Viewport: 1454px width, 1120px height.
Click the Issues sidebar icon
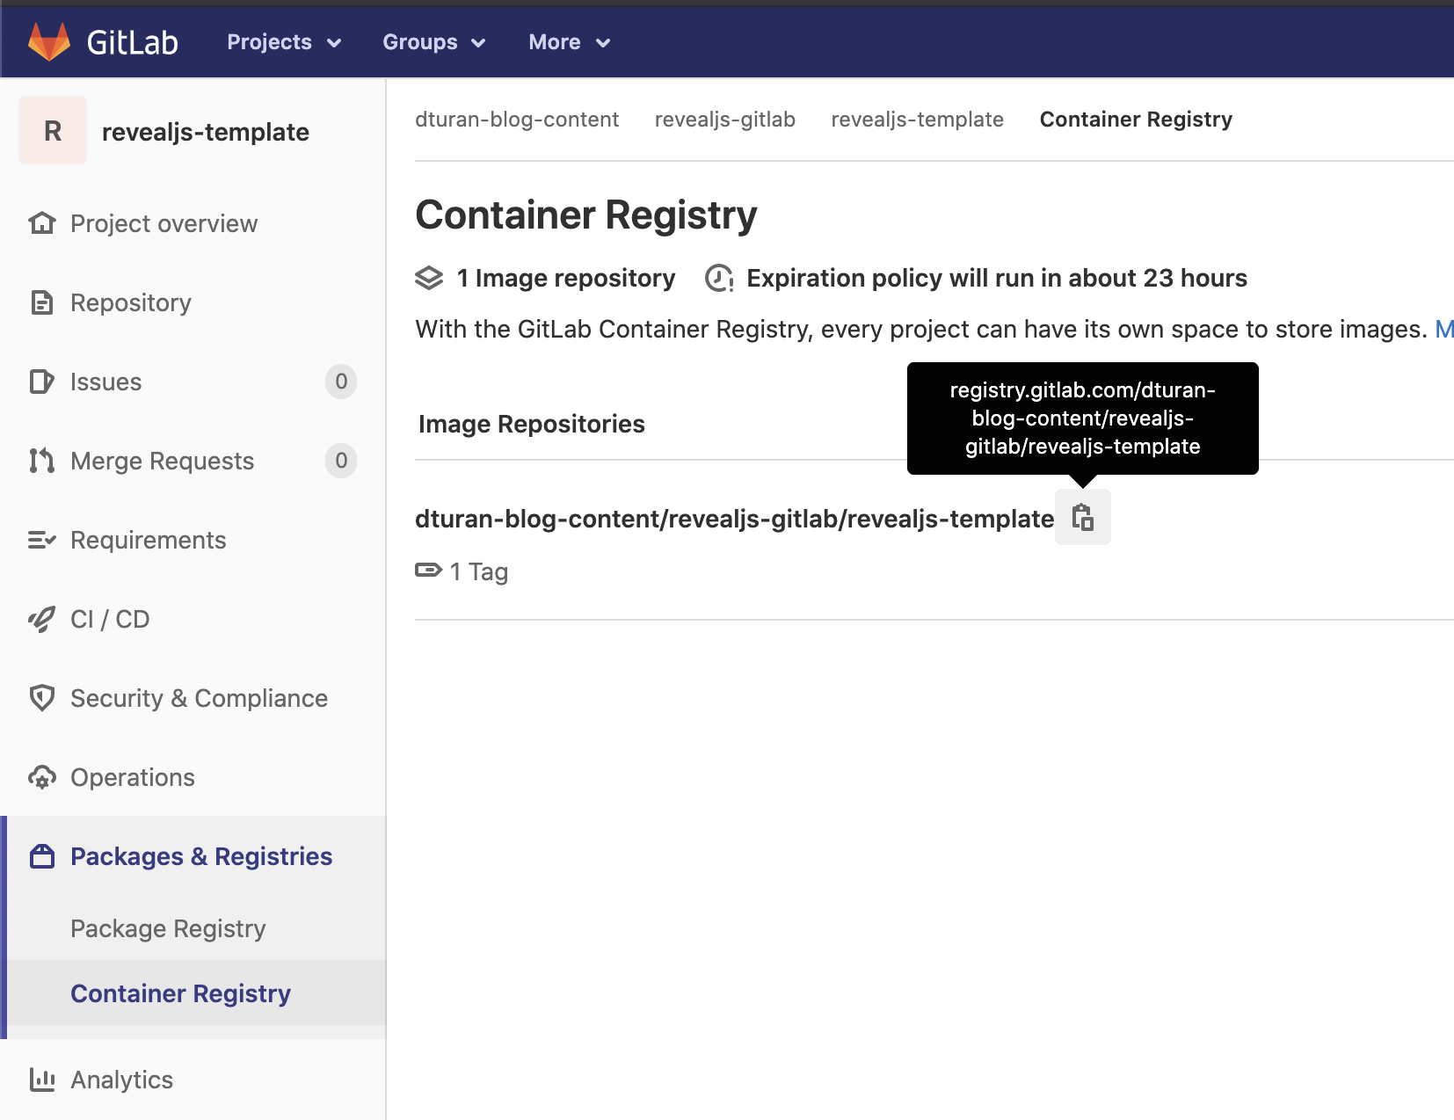[x=41, y=382]
